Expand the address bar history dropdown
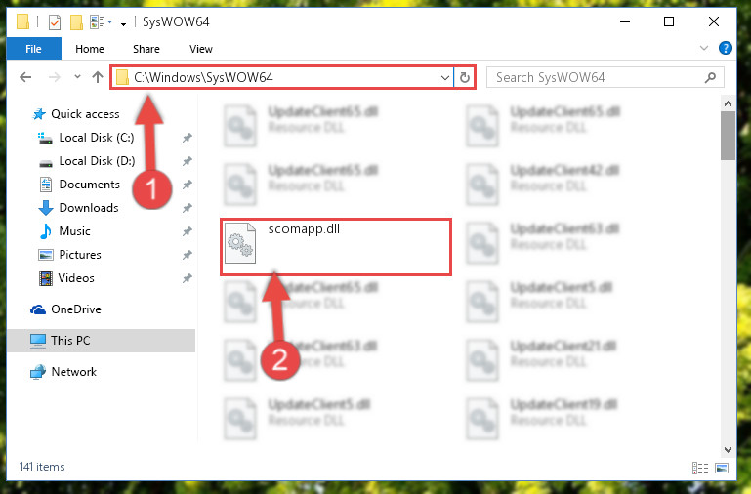Image resolution: width=751 pixels, height=494 pixels. pyautogui.click(x=445, y=77)
